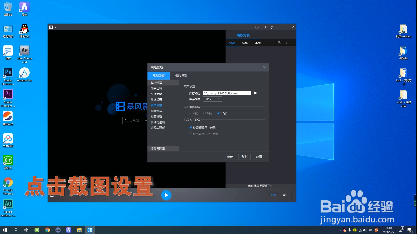Open the After Effects CS4 desktop icon
The image size is (417, 234).
tap(24, 54)
